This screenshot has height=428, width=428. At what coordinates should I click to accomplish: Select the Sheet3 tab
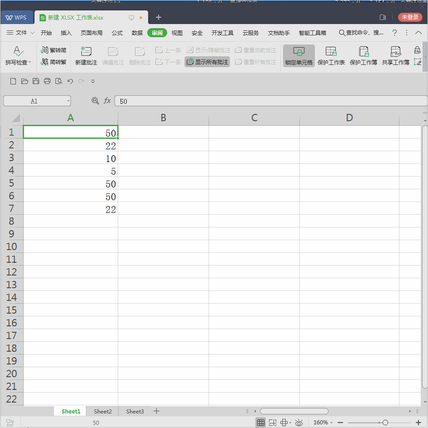pos(135,411)
